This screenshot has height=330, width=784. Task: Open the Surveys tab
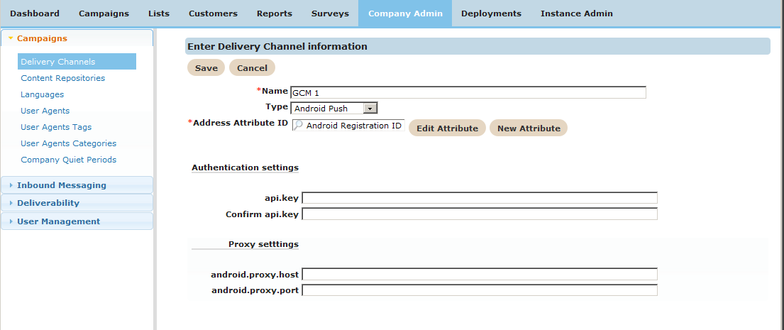click(x=330, y=13)
